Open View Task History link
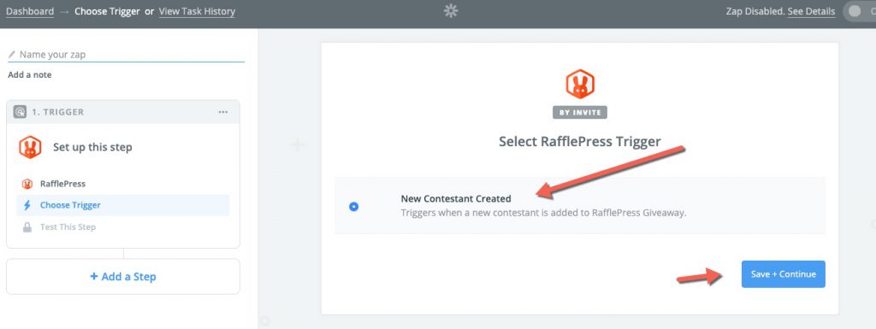Screen dimensions: 876x329 click(198, 11)
